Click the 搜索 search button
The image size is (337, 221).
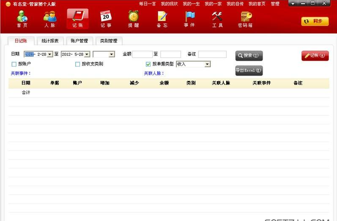coord(249,56)
